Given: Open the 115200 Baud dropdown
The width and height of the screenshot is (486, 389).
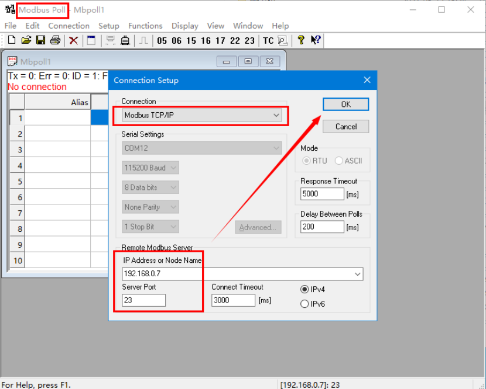Looking at the screenshot, I should tap(150, 168).
